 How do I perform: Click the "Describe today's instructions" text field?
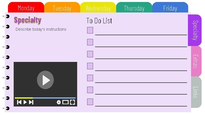coord(41,29)
